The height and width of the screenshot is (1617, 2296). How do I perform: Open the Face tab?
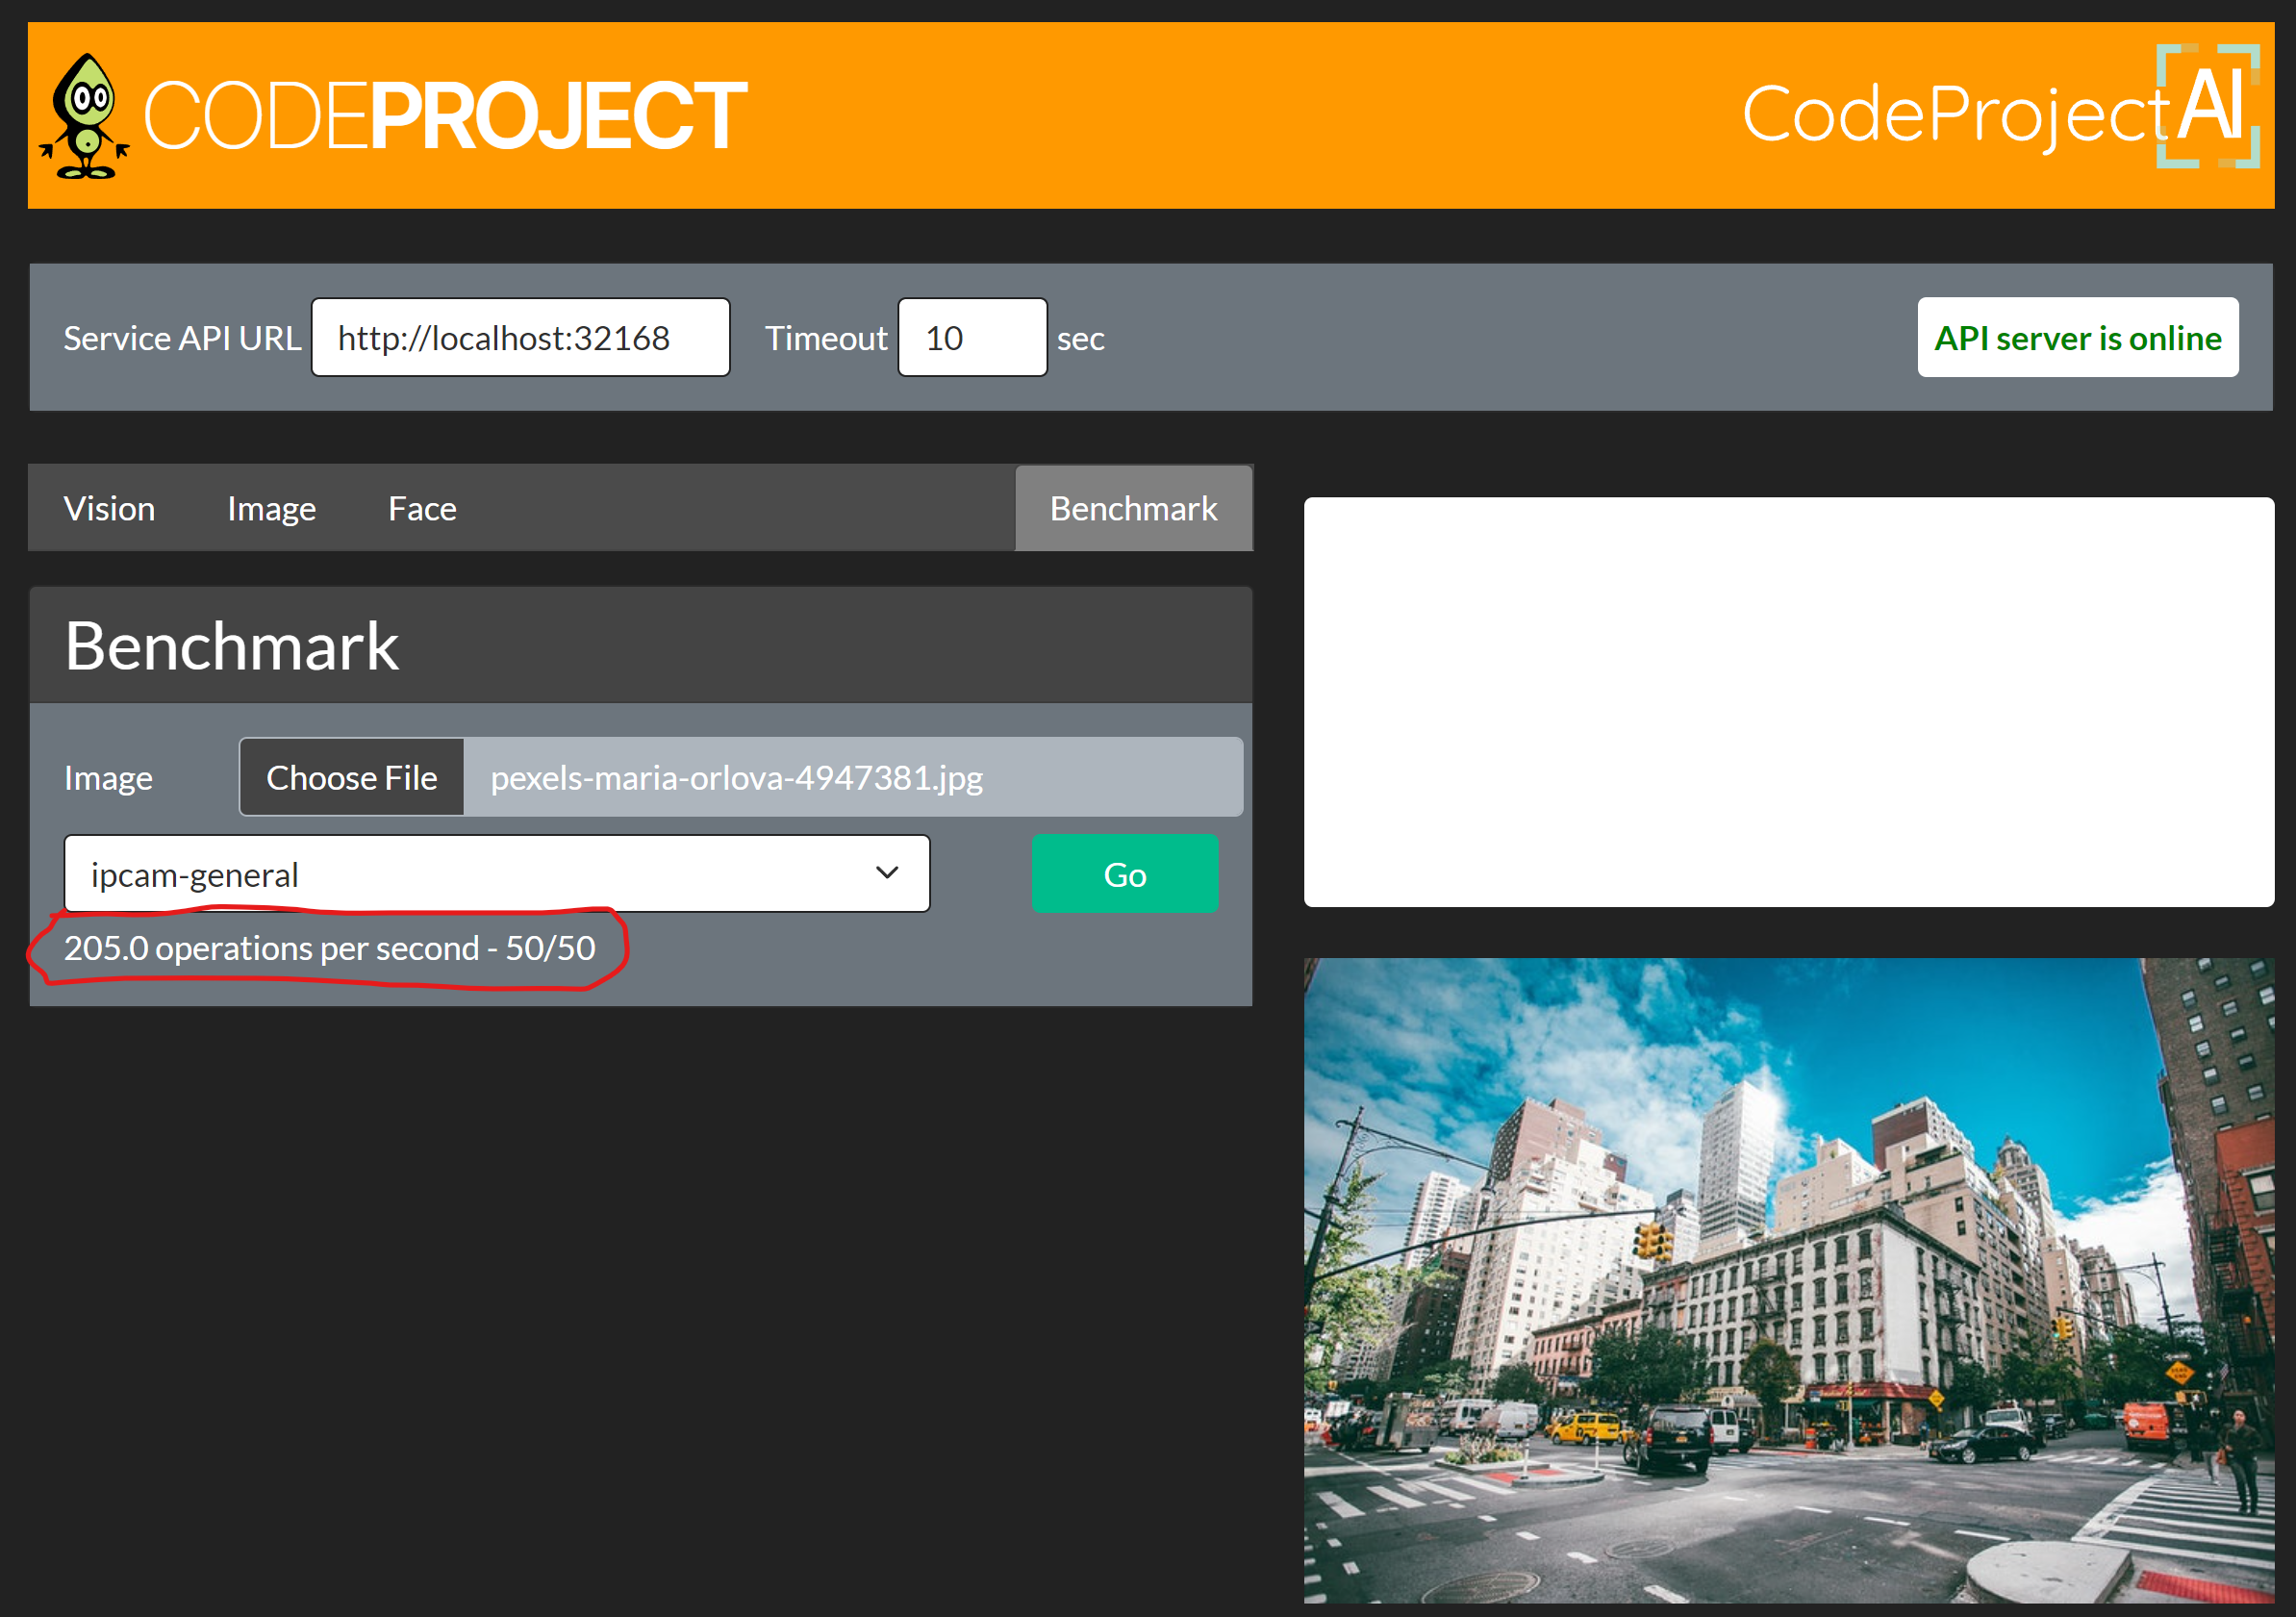pos(422,508)
